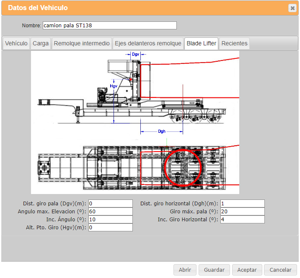Confirm with the Aceptar button
The image size is (300, 278).
click(247, 270)
